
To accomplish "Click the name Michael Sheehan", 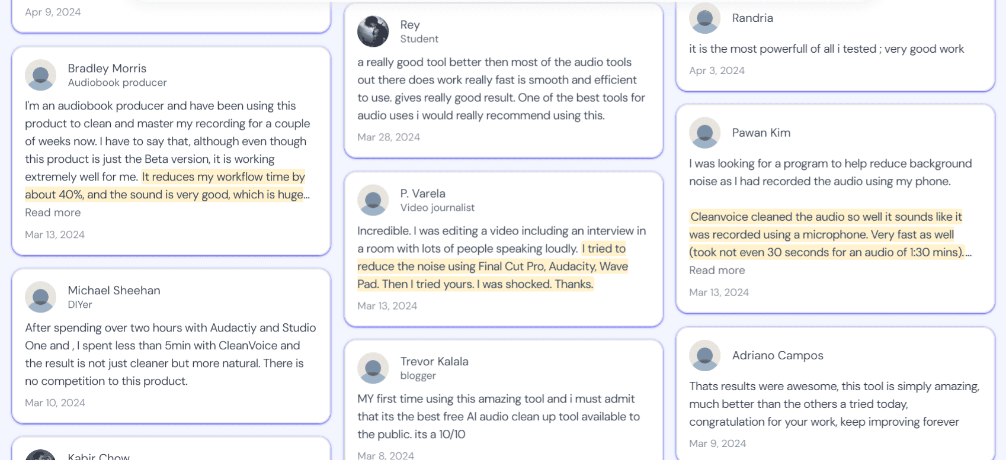I will 114,291.
